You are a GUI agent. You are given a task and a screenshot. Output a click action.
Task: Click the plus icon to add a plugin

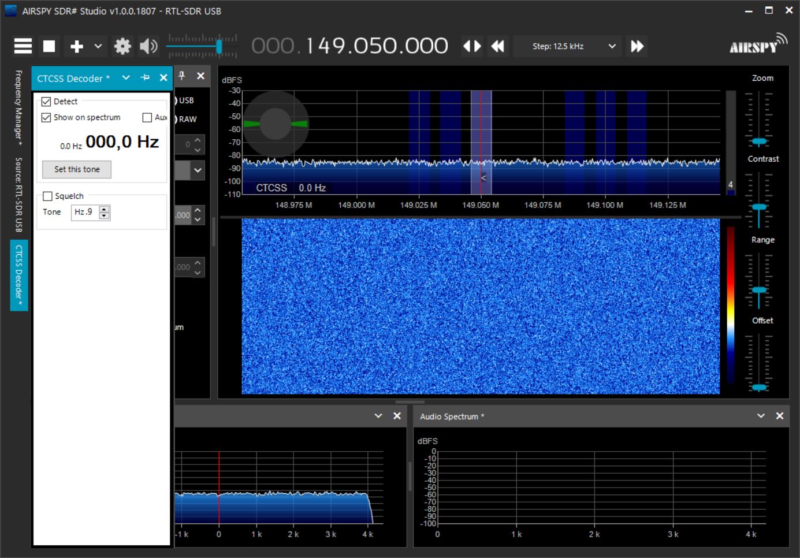pos(77,46)
